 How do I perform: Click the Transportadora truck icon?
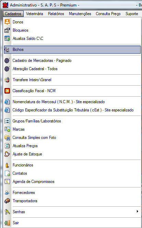[x=7, y=201]
